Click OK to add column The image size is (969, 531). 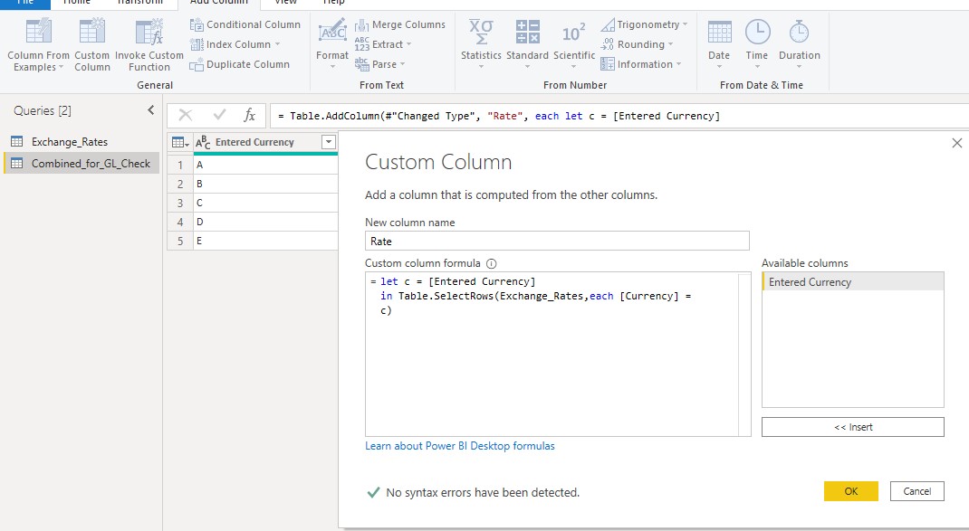click(x=851, y=491)
